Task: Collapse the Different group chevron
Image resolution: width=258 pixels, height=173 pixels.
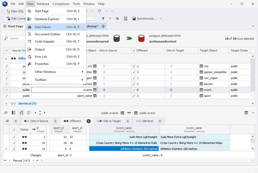Action: click(x=6, y=59)
